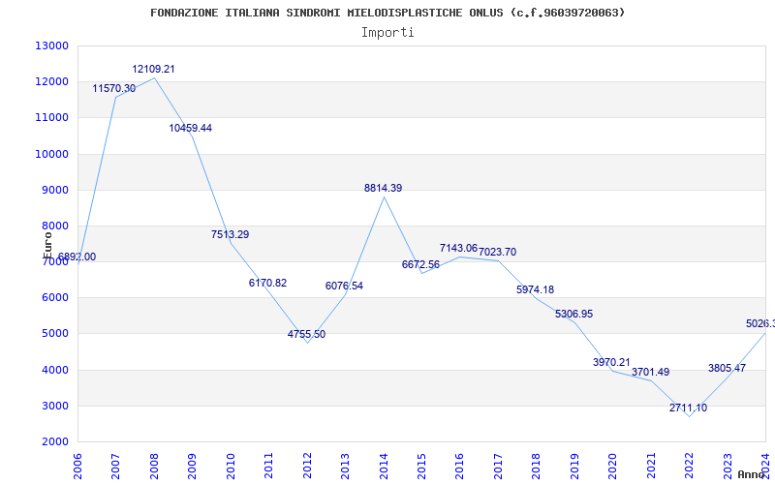Select data label 6672.56

click(420, 264)
